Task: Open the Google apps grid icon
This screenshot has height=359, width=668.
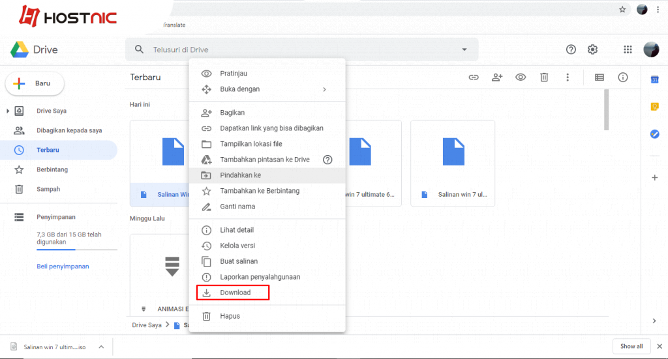Action: click(x=628, y=50)
